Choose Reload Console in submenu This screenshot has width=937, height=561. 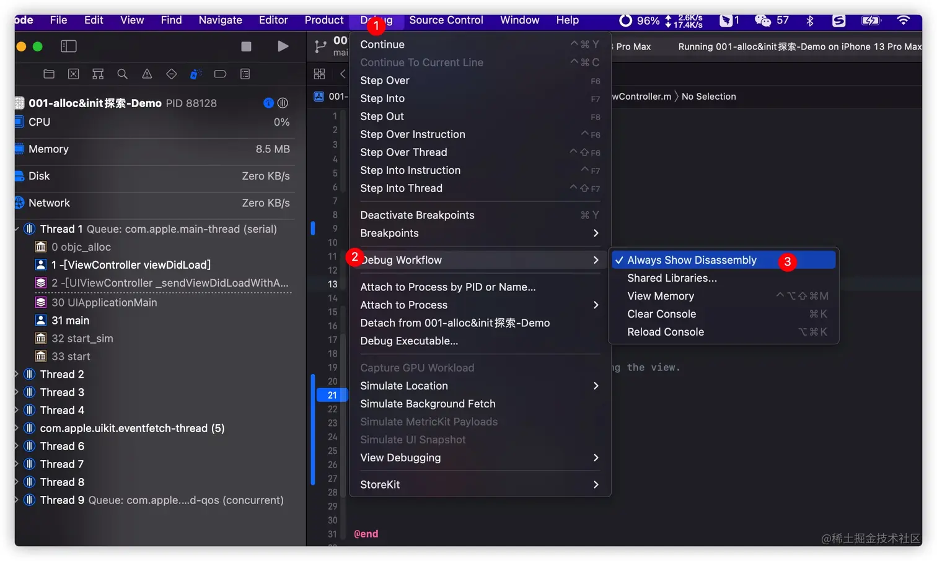(x=723, y=332)
